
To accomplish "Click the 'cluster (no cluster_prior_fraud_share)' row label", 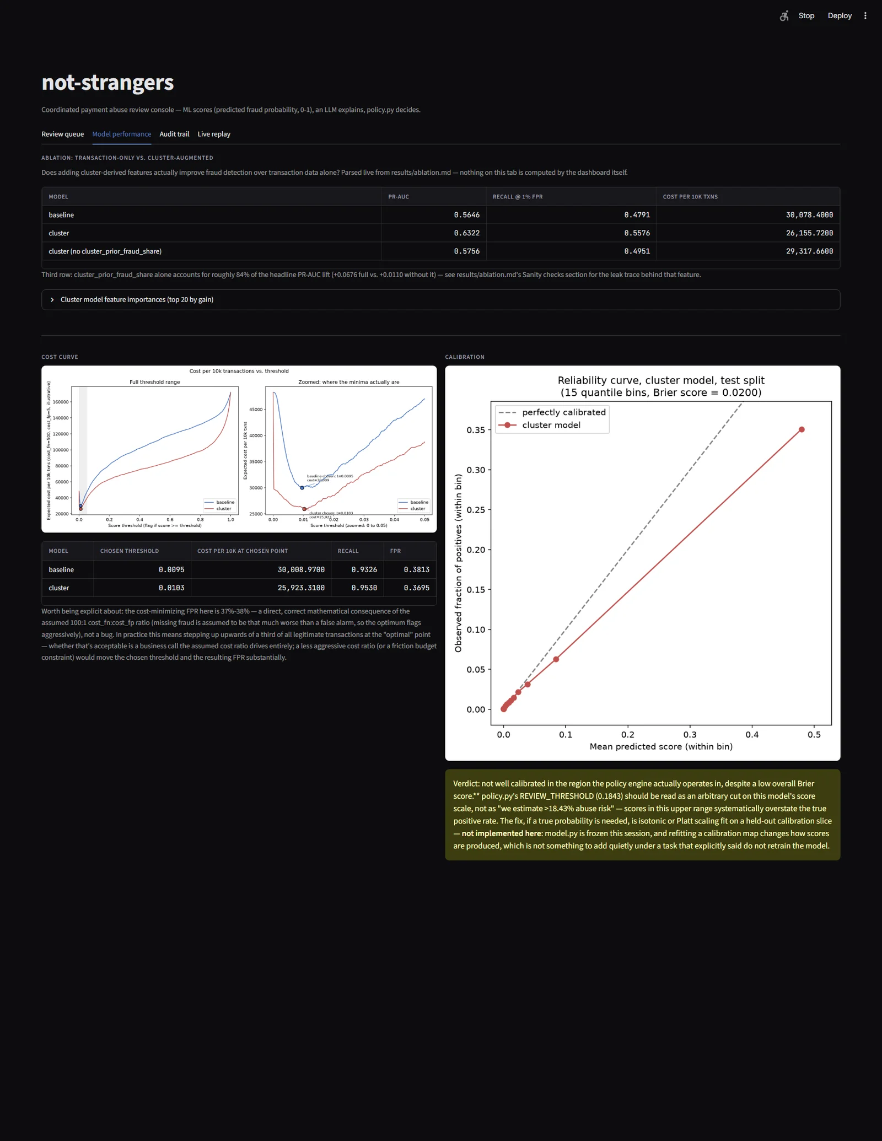I will (105, 251).
